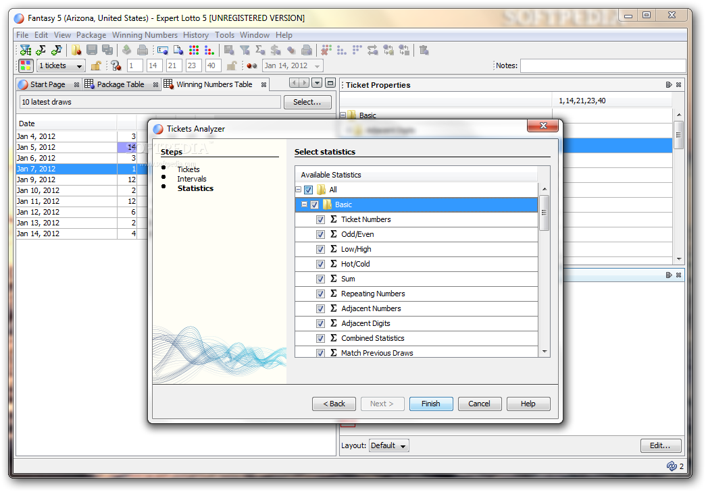The image size is (706, 492).
Task: Click the open package folder icon
Action: (x=76, y=51)
